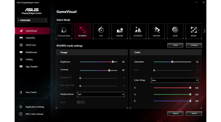Click the Compare button

tap(194, 45)
